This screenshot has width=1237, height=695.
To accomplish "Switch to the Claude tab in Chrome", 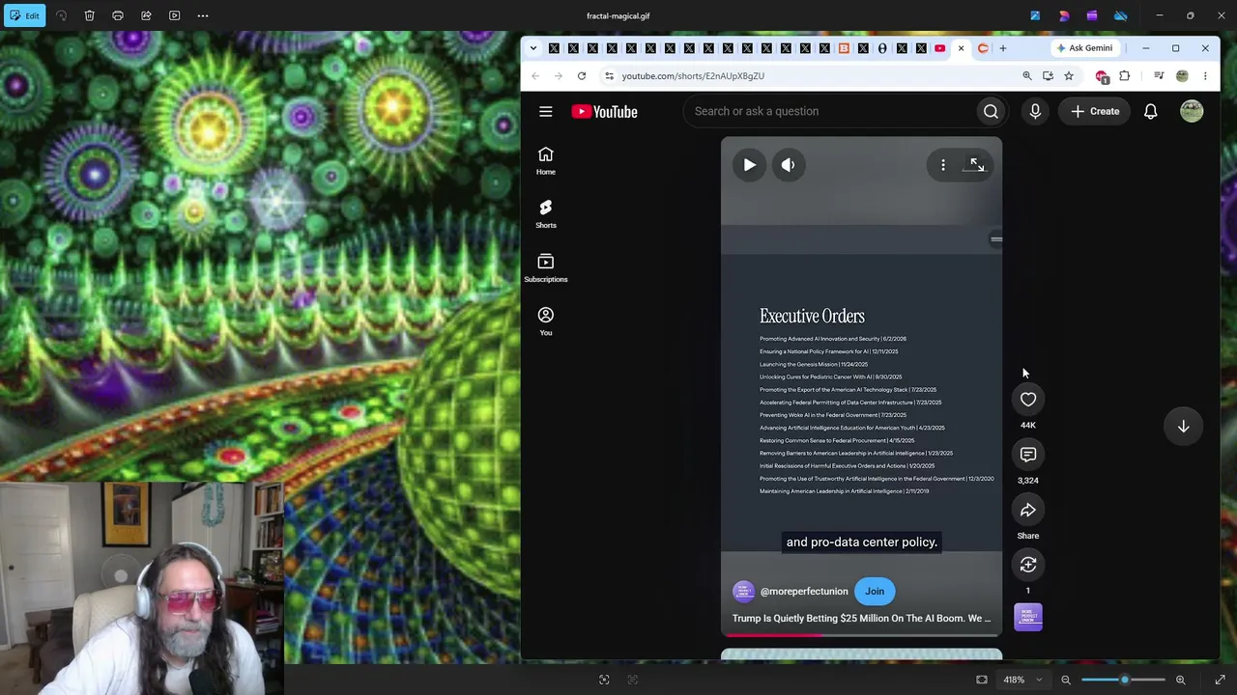I will pos(983,48).
